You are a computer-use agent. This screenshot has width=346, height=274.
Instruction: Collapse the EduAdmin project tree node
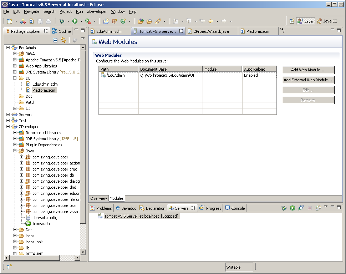click(x=8, y=47)
